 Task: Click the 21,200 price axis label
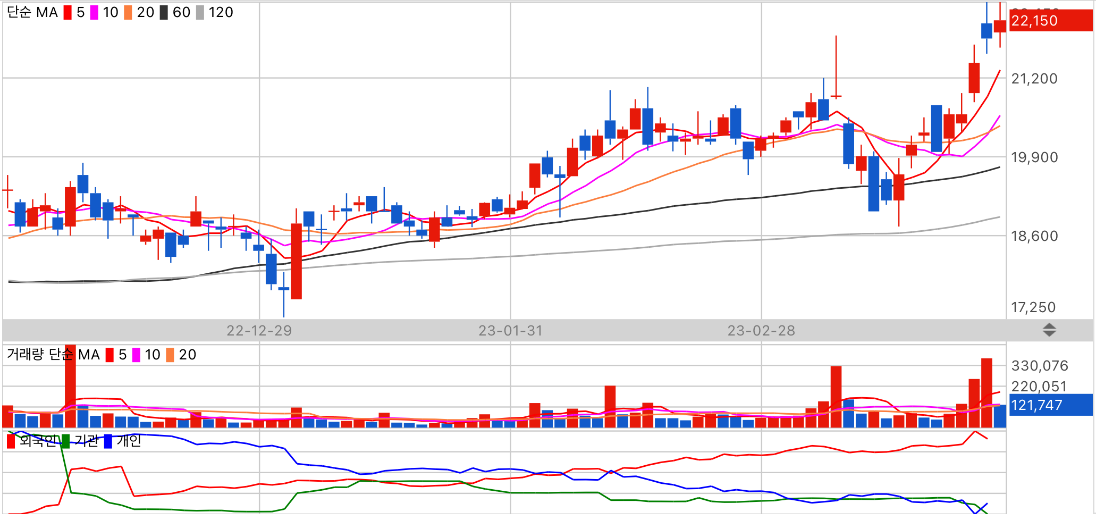click(x=1034, y=79)
